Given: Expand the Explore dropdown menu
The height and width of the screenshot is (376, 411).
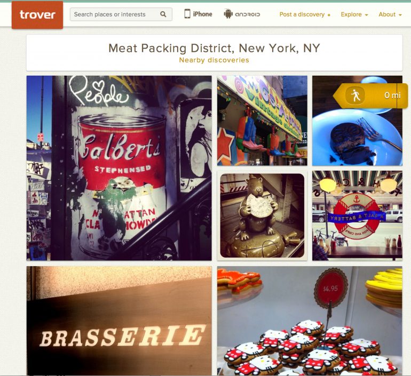Looking at the screenshot, I should point(354,14).
